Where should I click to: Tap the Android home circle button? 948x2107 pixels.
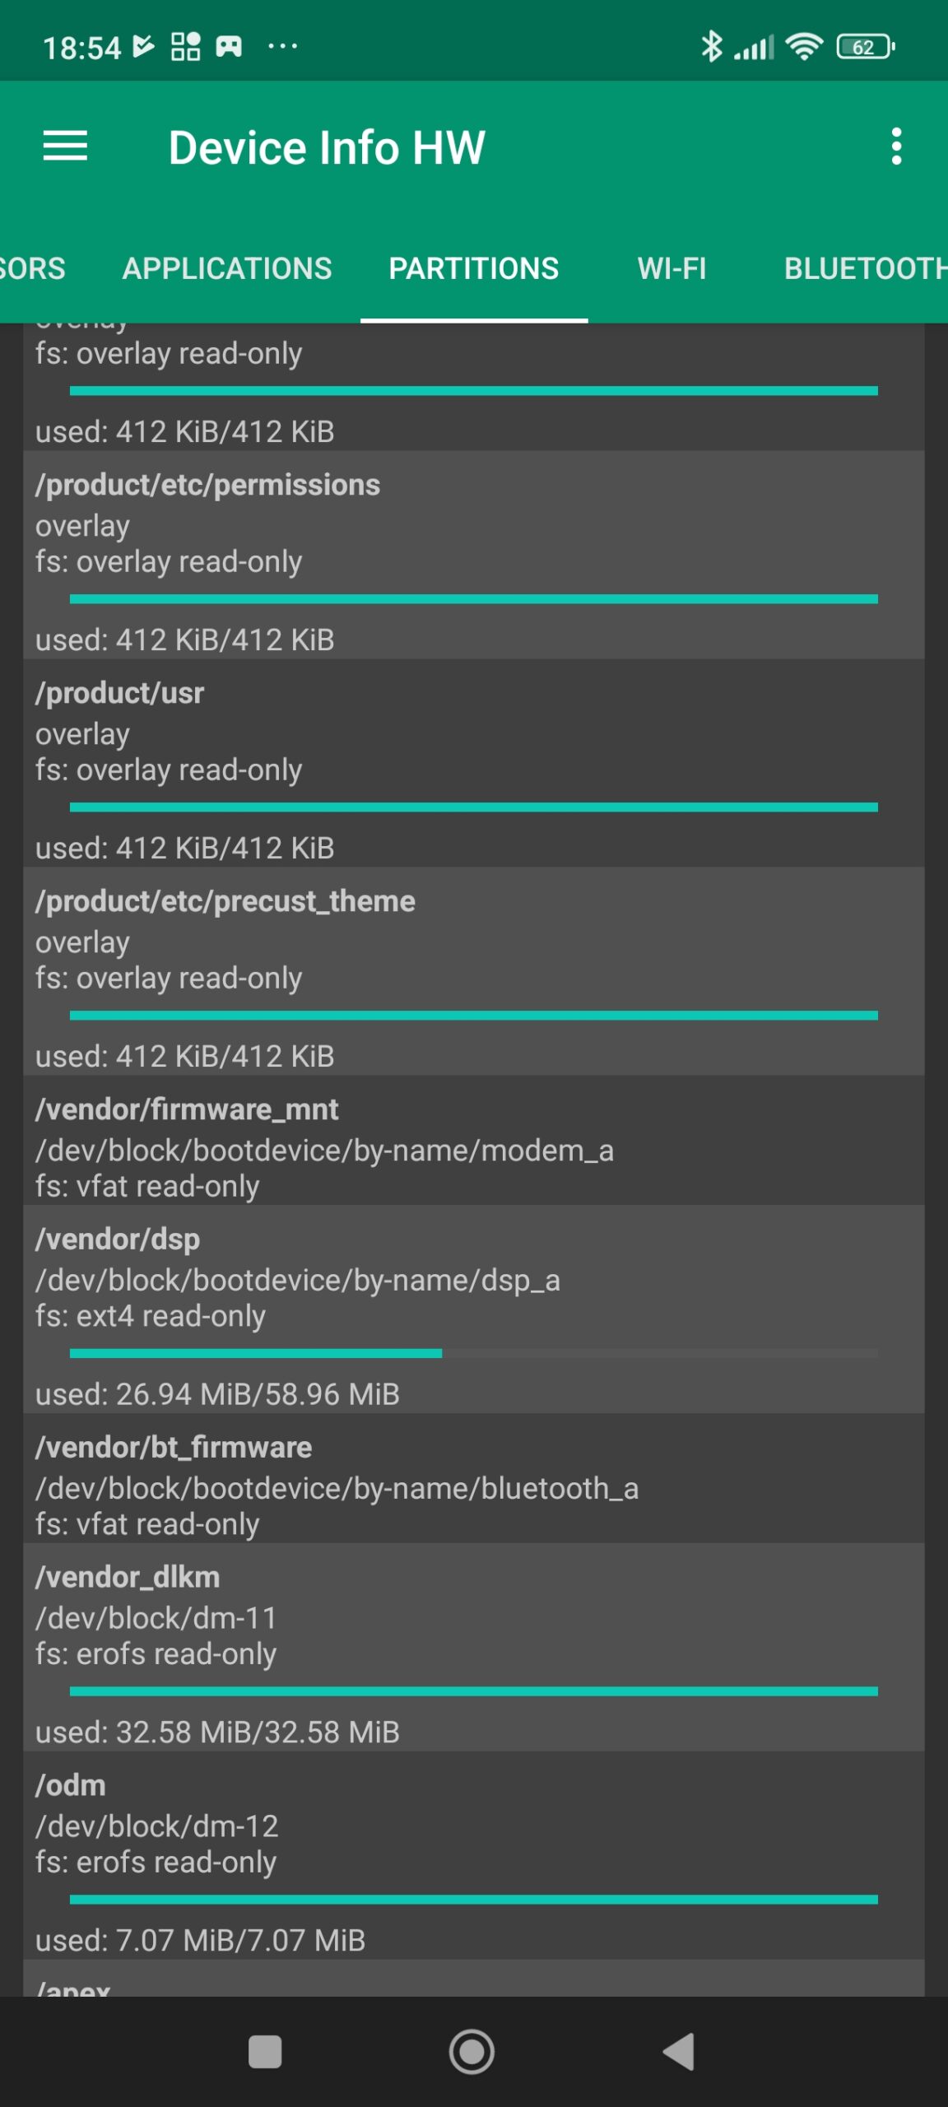pyautogui.click(x=472, y=2051)
